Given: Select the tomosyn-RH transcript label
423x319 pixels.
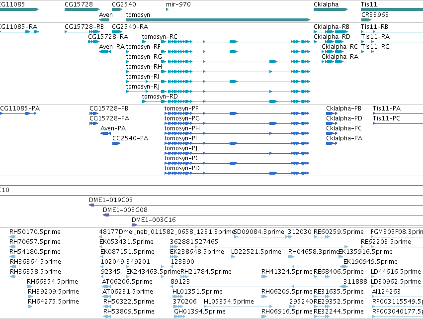Looking at the screenshot, I should (x=144, y=67).
